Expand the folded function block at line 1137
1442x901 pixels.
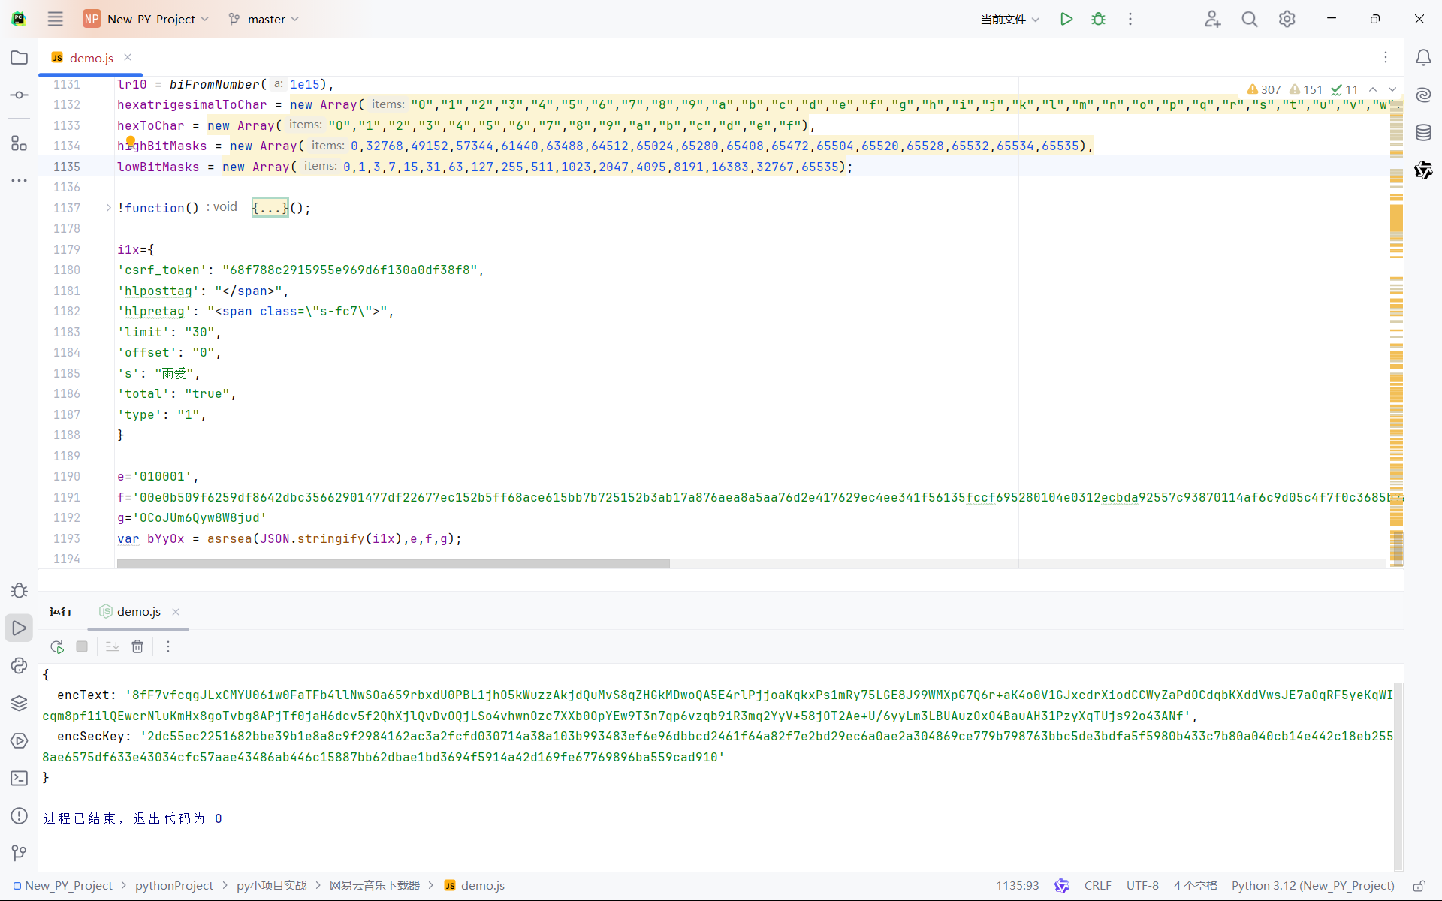click(108, 208)
